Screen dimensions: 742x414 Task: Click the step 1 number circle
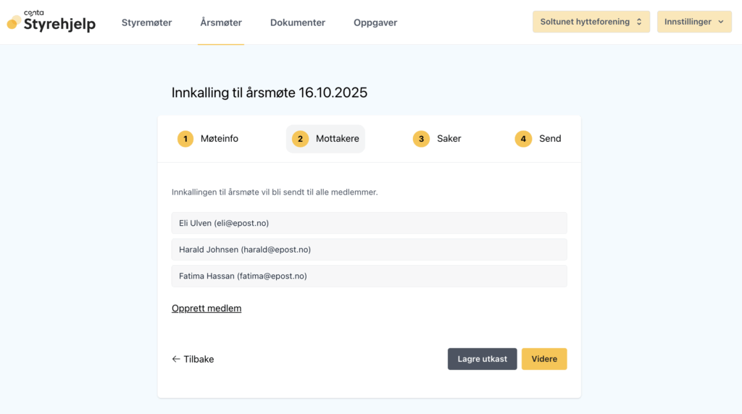[185, 139]
